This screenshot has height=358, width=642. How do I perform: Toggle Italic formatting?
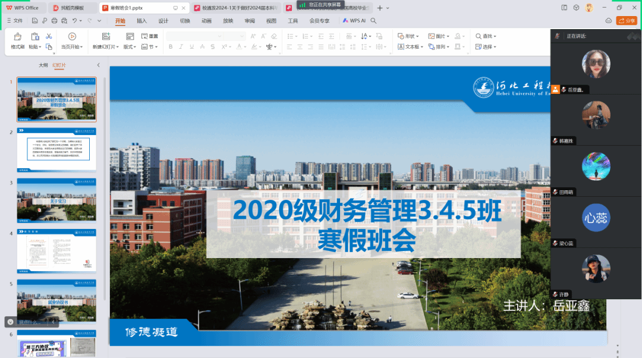pyautogui.click(x=180, y=47)
